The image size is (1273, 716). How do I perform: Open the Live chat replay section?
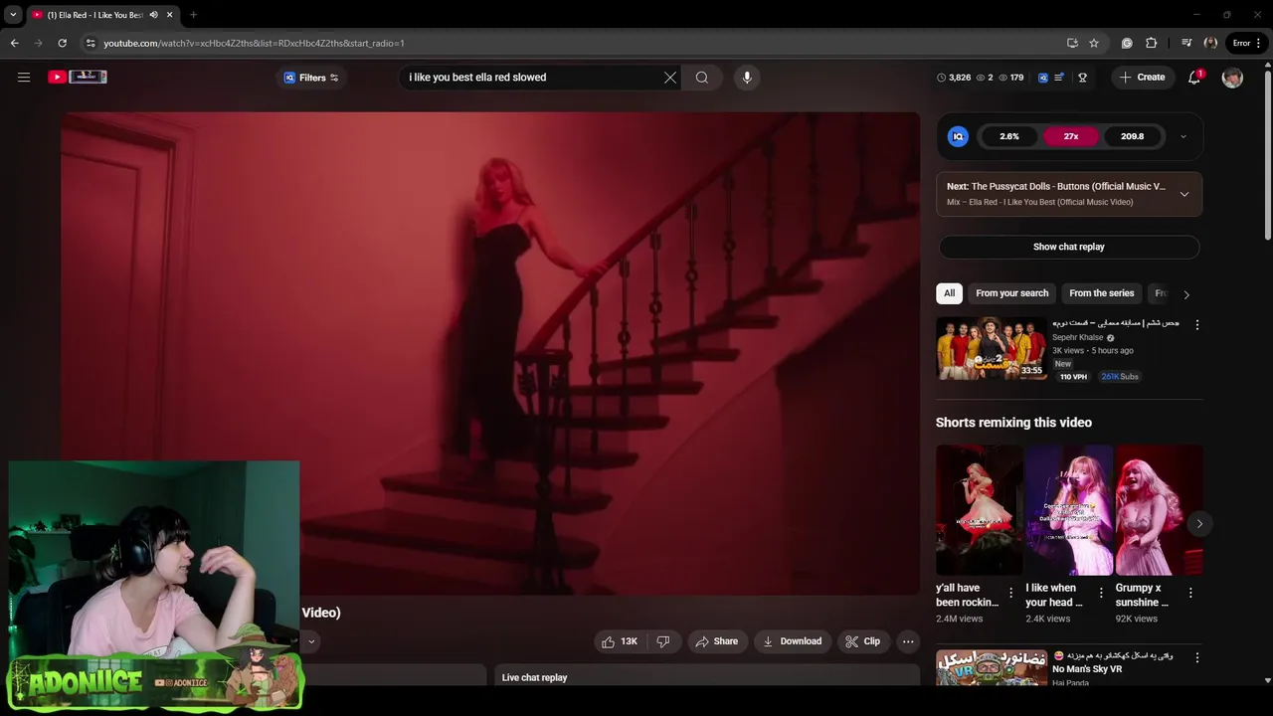(x=707, y=676)
